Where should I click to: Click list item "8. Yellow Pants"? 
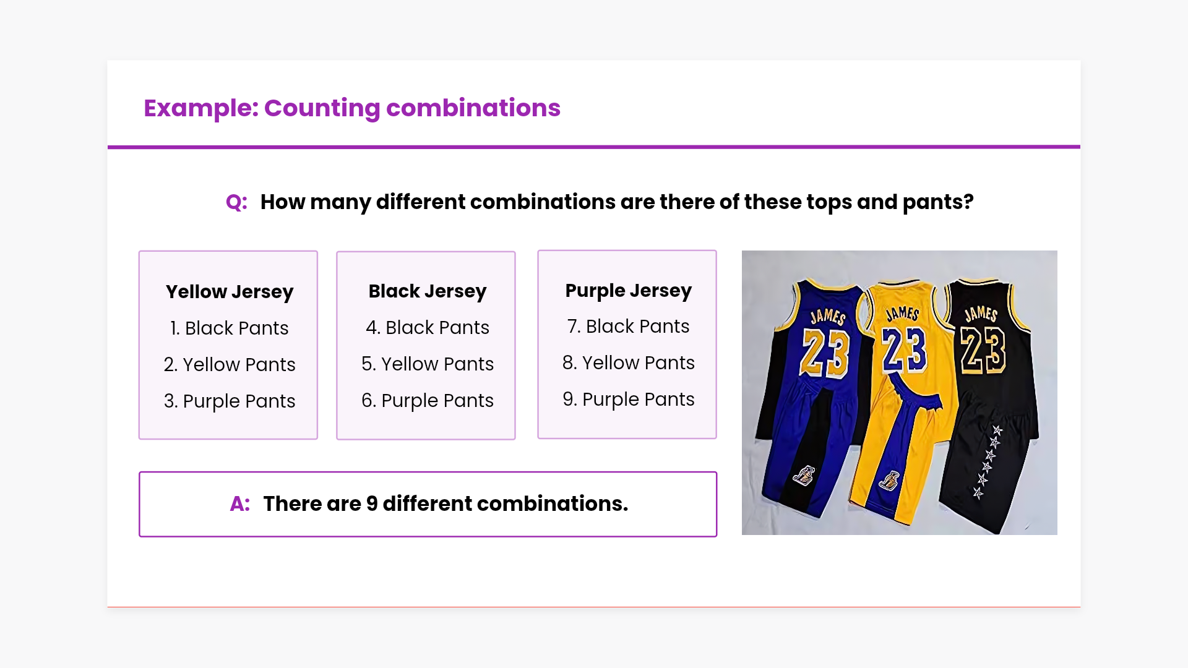click(628, 363)
